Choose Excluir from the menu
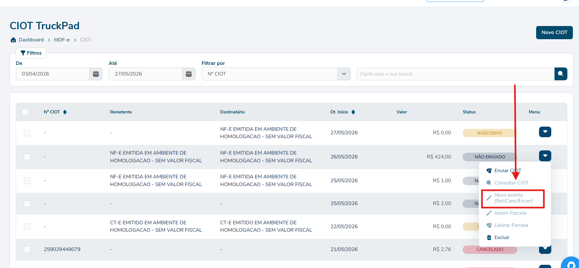Image resolution: width=579 pixels, height=268 pixels. [x=502, y=237]
